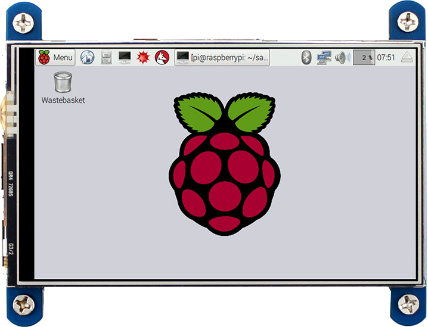Screen dimensions: 428x327
Task: Open the network connections tray icon
Action: tap(324, 58)
